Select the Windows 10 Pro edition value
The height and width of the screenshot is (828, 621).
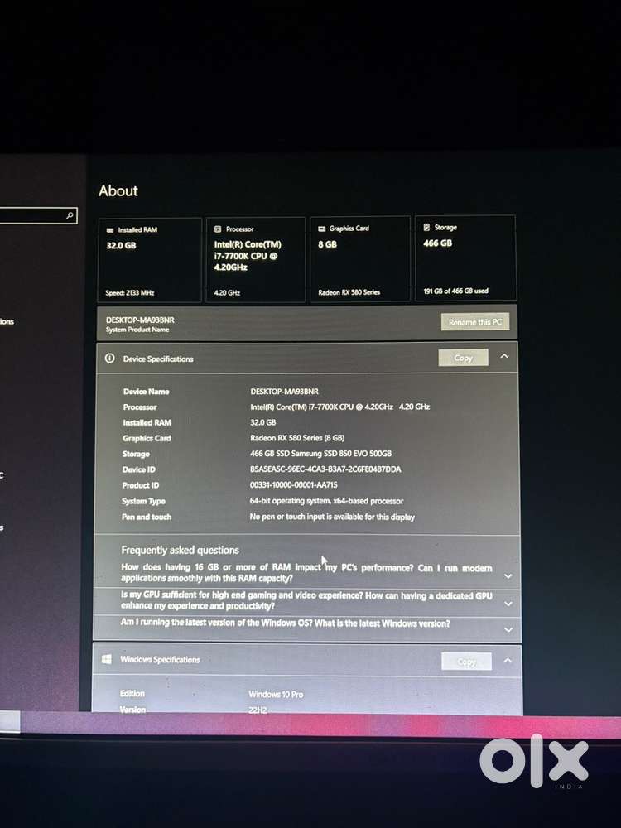point(277,694)
